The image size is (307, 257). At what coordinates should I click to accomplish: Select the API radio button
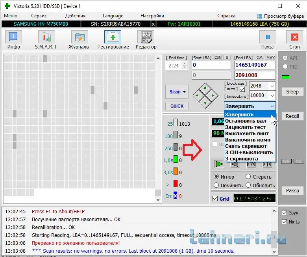pos(285,58)
